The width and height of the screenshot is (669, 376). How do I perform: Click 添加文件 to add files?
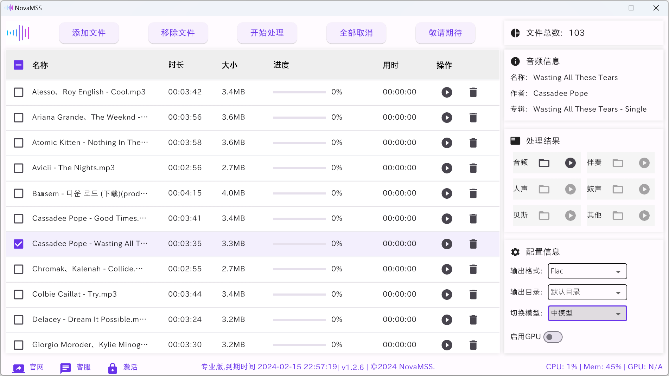tap(89, 33)
